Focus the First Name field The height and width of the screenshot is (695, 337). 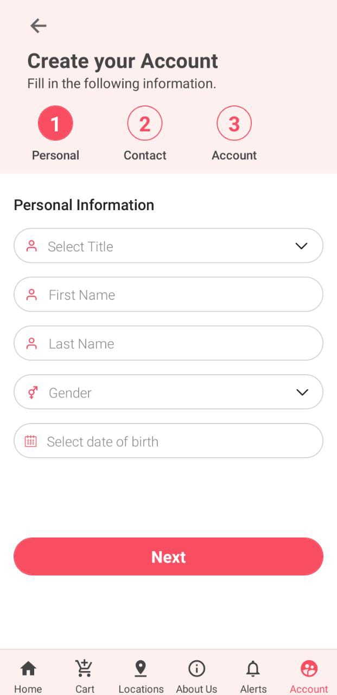(168, 295)
